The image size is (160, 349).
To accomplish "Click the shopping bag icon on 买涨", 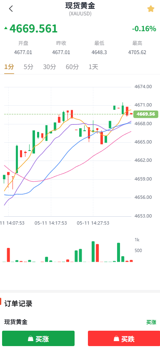I will pyautogui.click(x=30, y=339).
